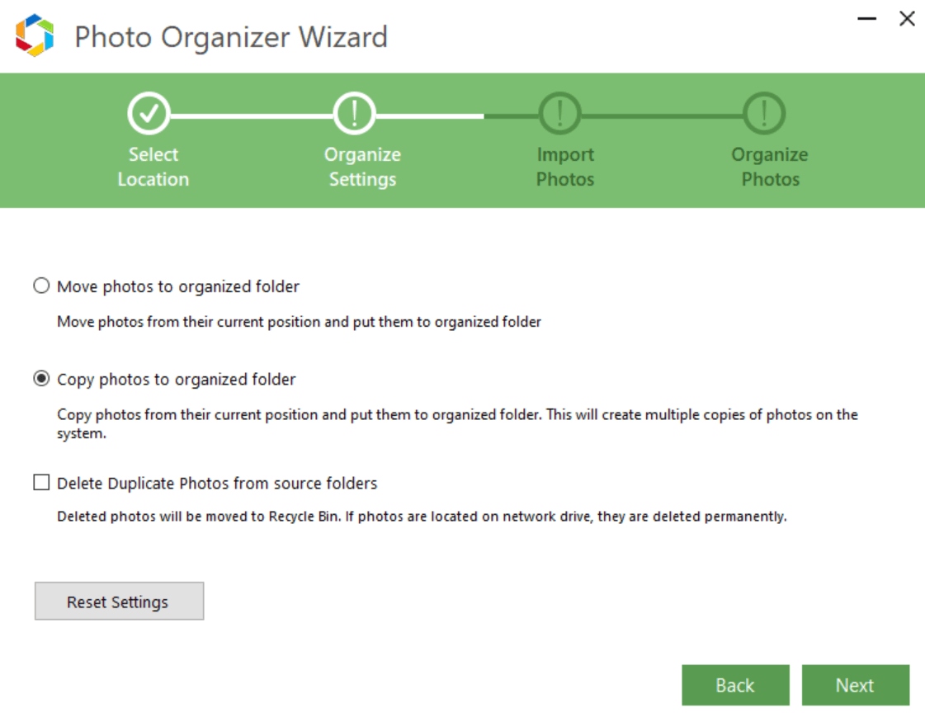This screenshot has width=925, height=713.
Task: Go Back to the previous wizard page
Action: (734, 686)
